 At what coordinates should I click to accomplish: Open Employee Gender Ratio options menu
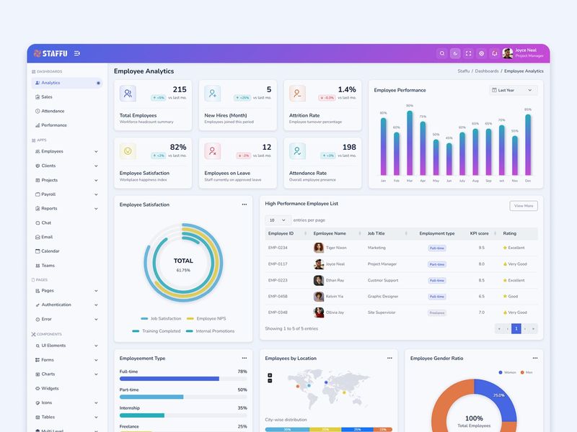pyautogui.click(x=535, y=358)
